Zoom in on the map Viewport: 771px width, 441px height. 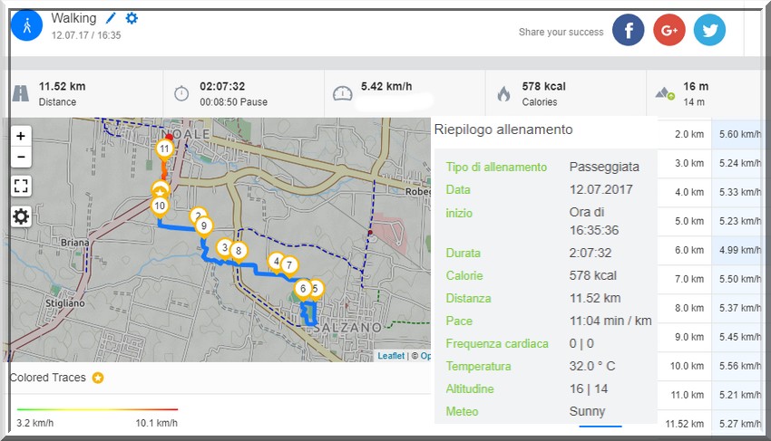pos(21,136)
